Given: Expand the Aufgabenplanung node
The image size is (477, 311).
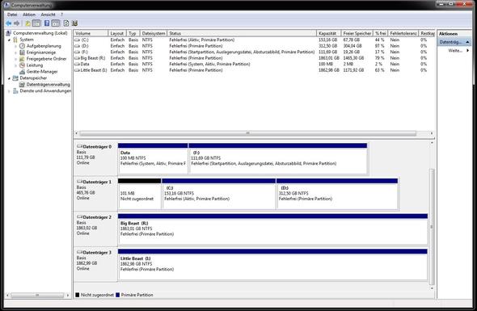Looking at the screenshot, I should point(16,46).
